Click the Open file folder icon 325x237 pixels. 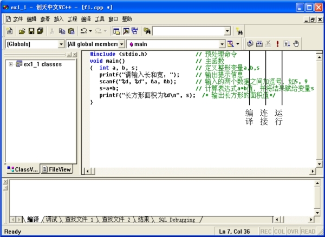pos(22,31)
